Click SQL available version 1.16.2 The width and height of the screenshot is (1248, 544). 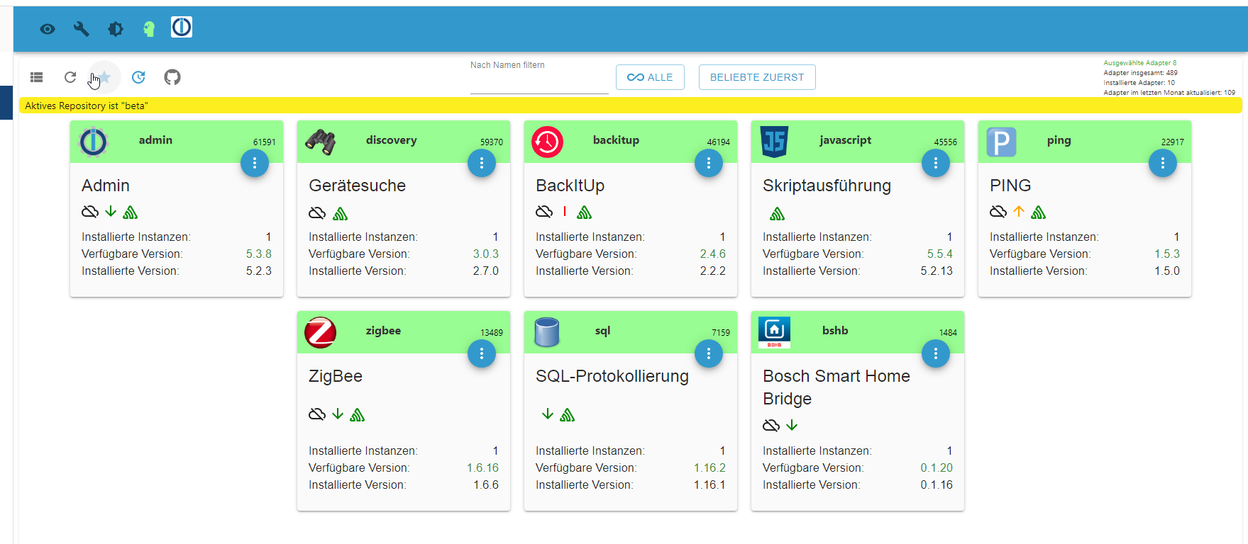pyautogui.click(x=710, y=467)
